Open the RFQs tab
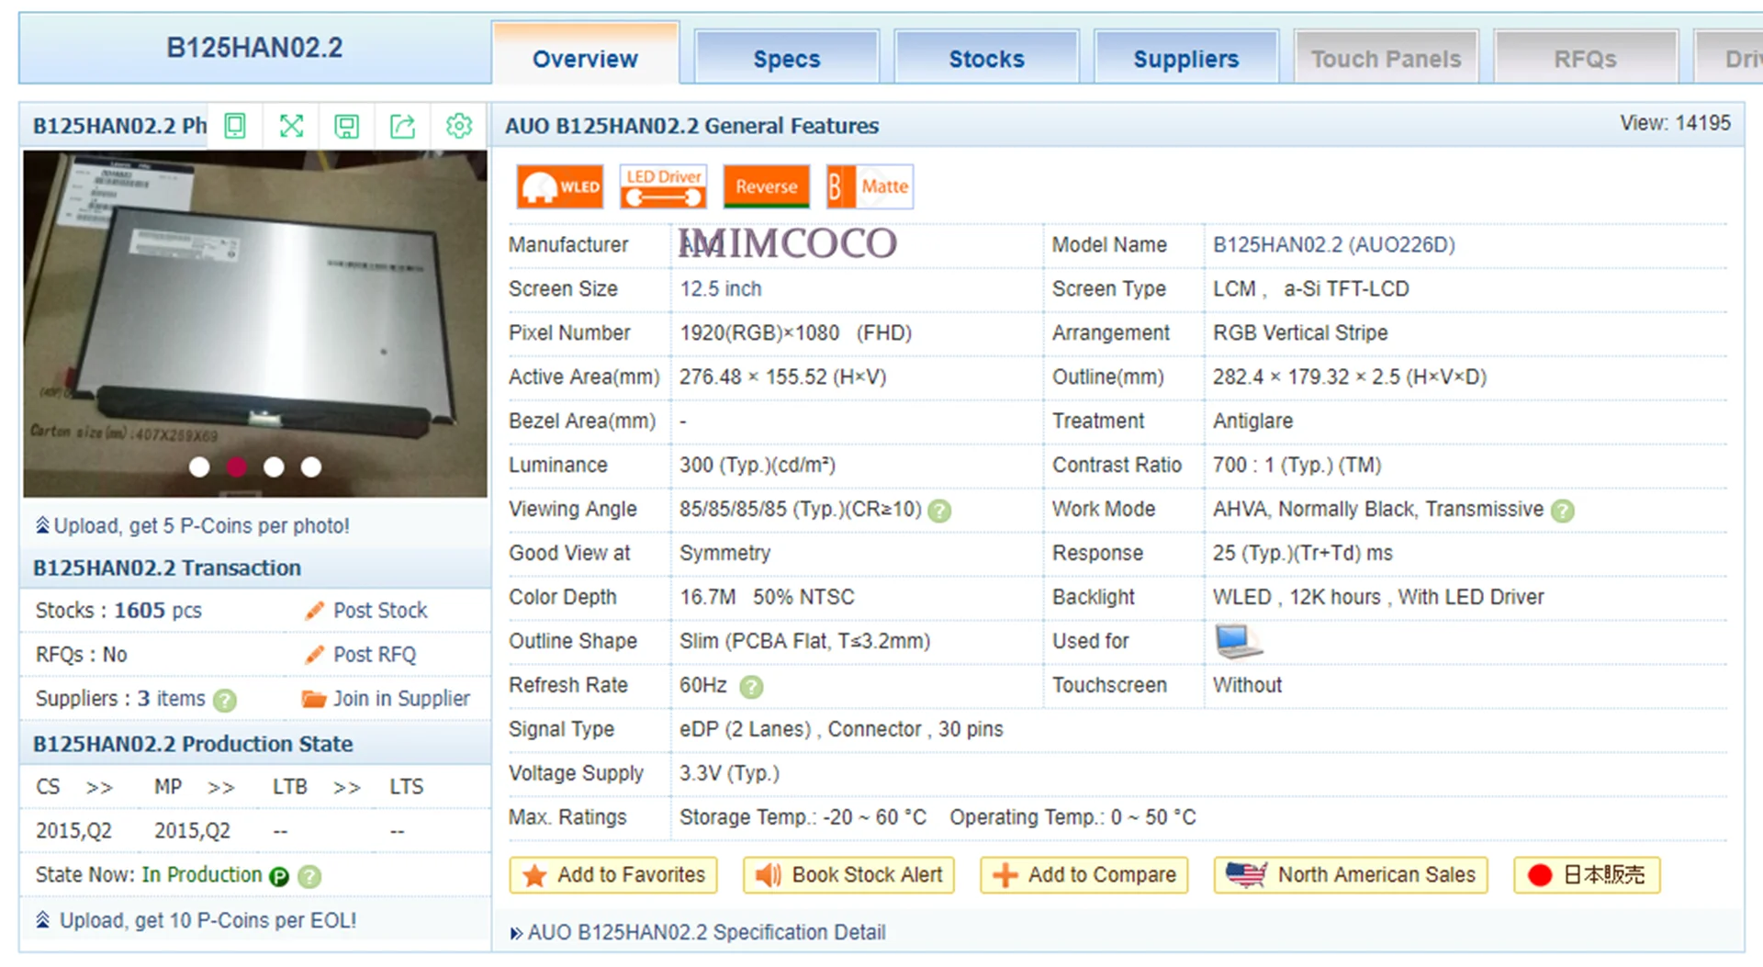 [1586, 58]
